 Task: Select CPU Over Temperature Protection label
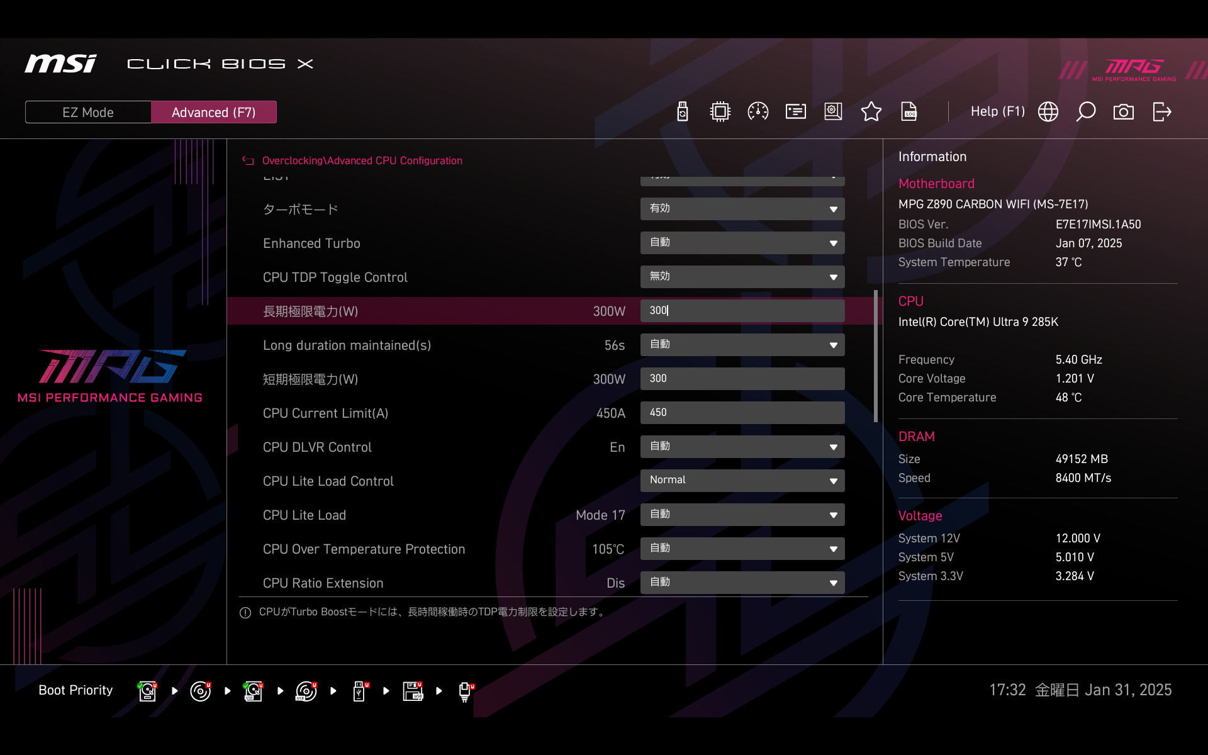(x=364, y=549)
